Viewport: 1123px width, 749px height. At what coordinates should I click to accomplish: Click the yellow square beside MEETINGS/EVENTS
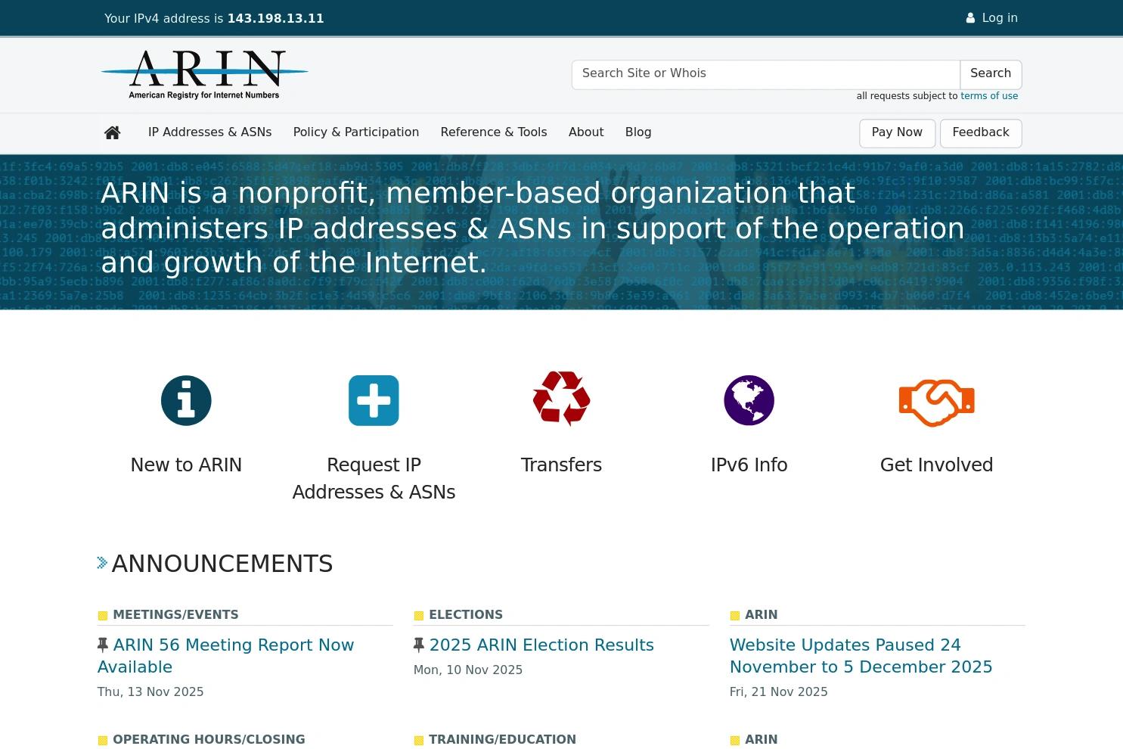[x=103, y=616]
